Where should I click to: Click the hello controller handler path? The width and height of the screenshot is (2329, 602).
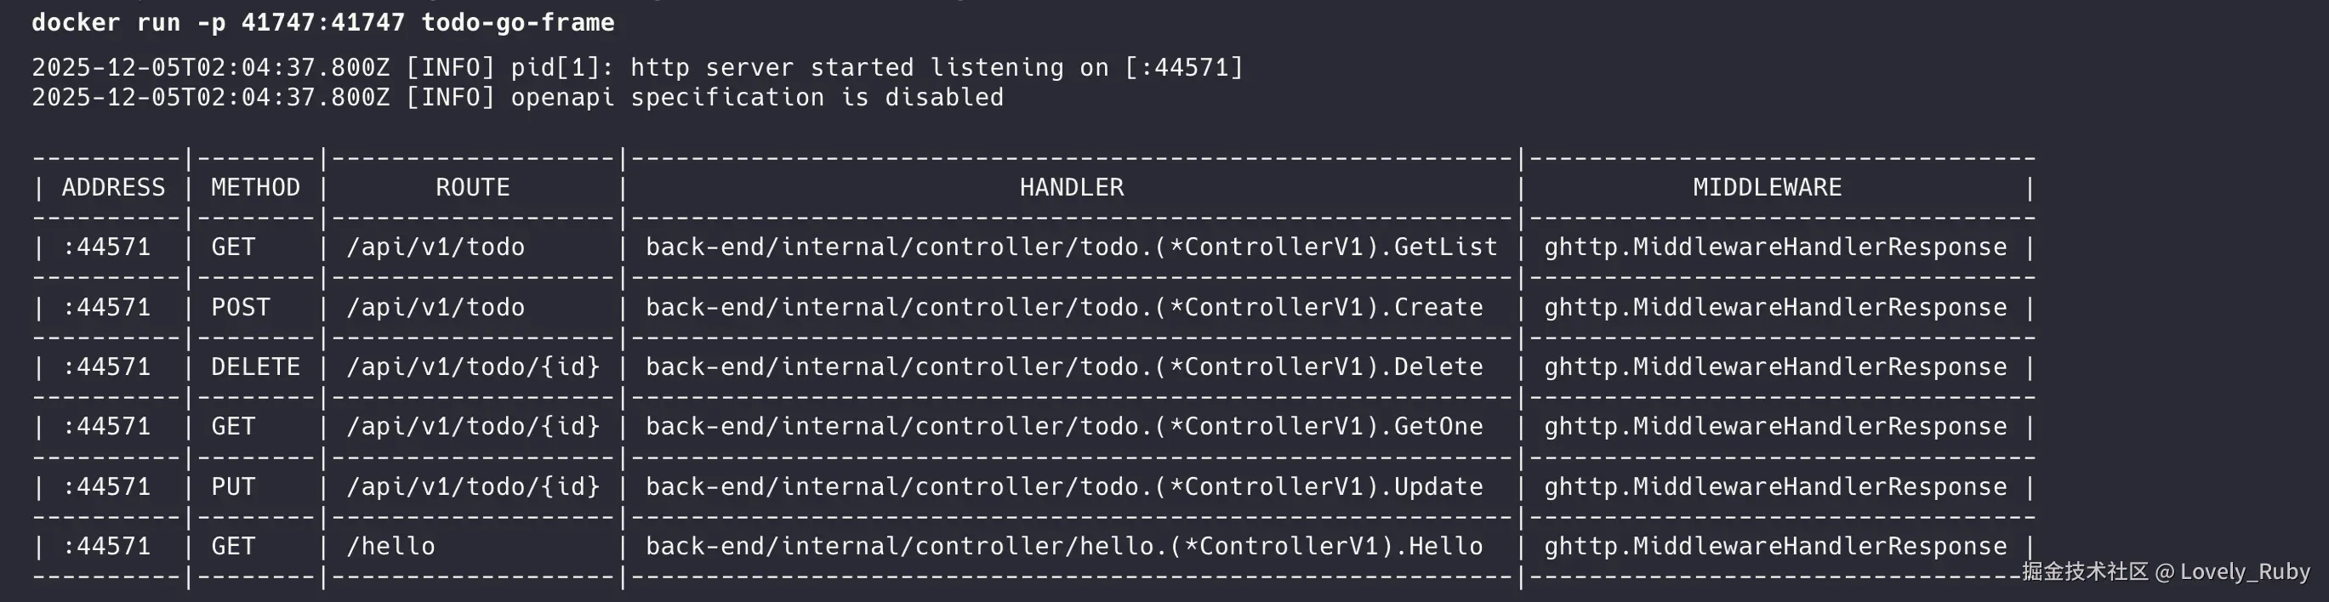[x=1063, y=547]
